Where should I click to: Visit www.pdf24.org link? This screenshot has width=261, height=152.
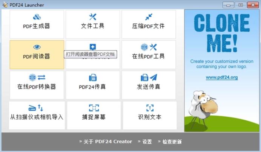coord(222,78)
